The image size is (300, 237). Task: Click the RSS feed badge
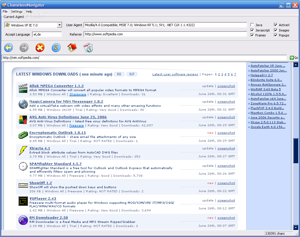click(x=119, y=74)
